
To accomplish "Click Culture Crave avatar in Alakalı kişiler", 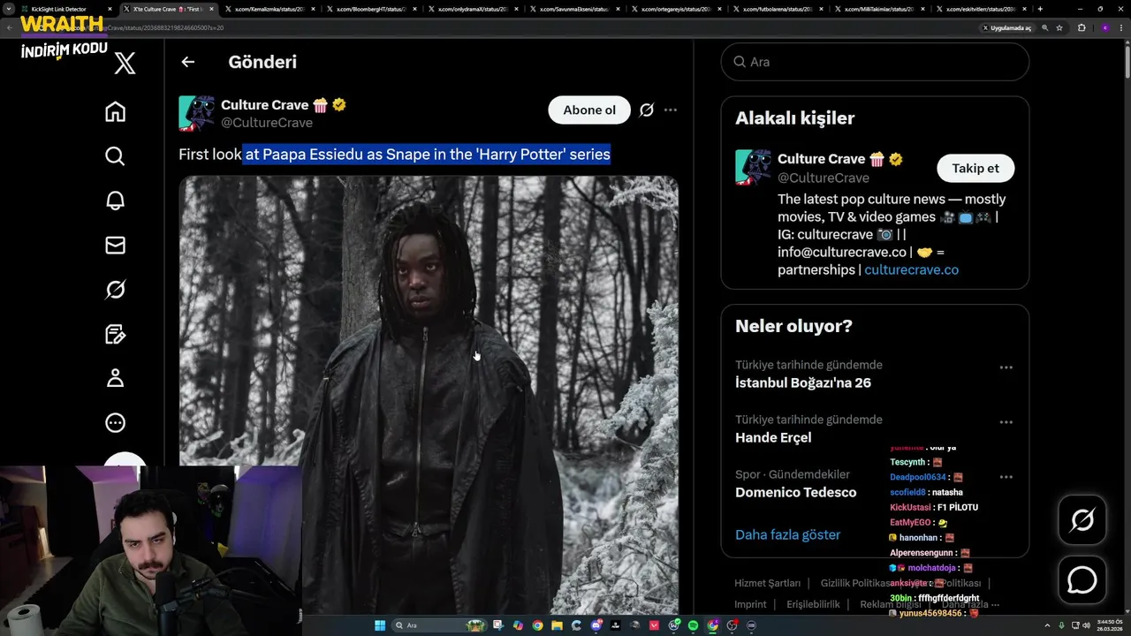I will (753, 168).
